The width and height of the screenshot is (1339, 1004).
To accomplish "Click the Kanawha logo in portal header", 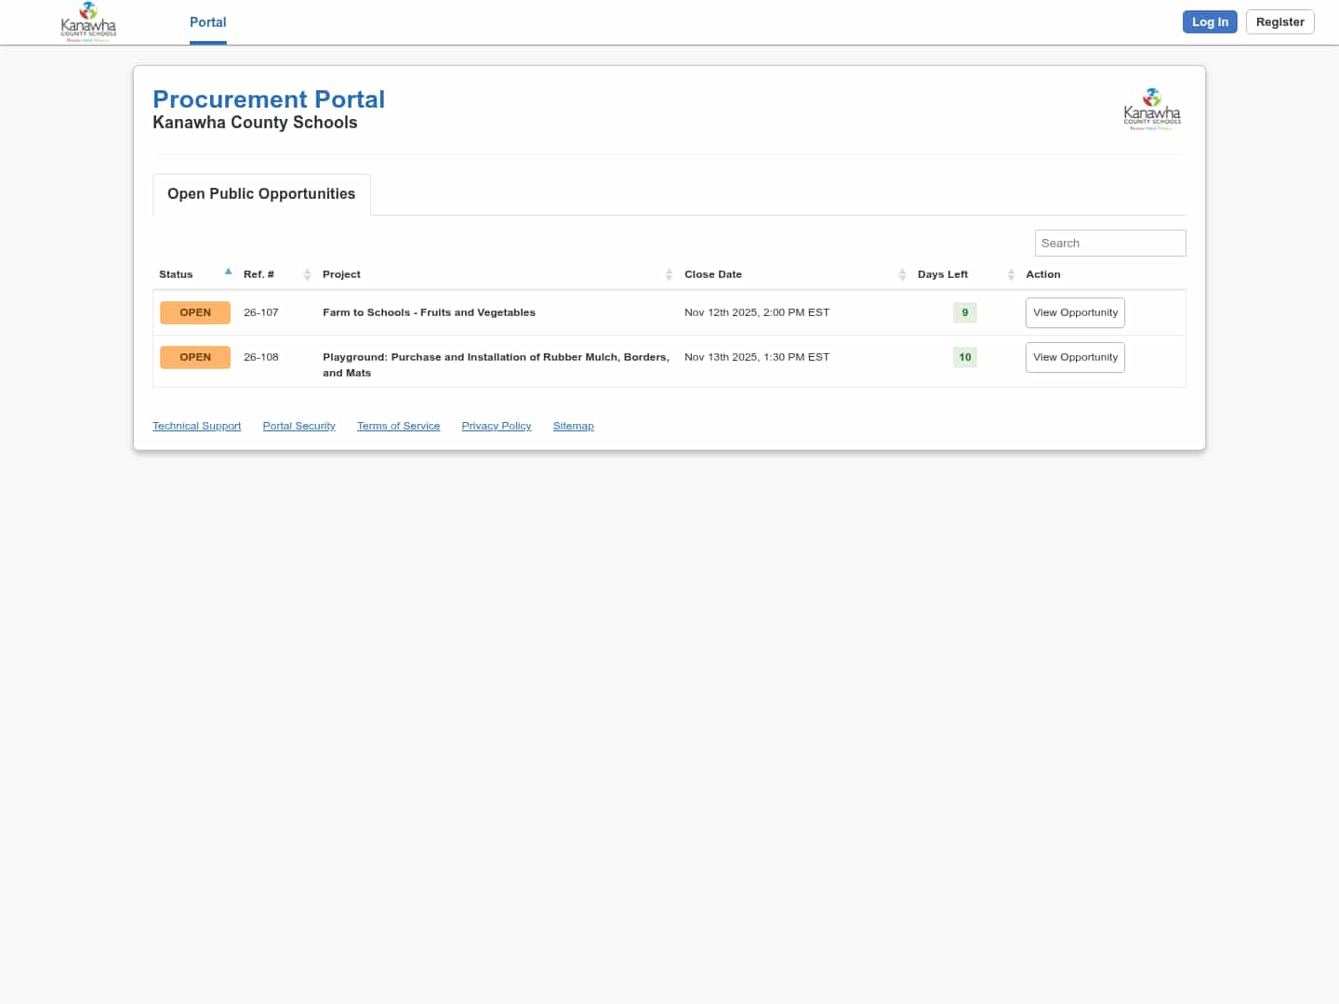I will click(x=1151, y=110).
